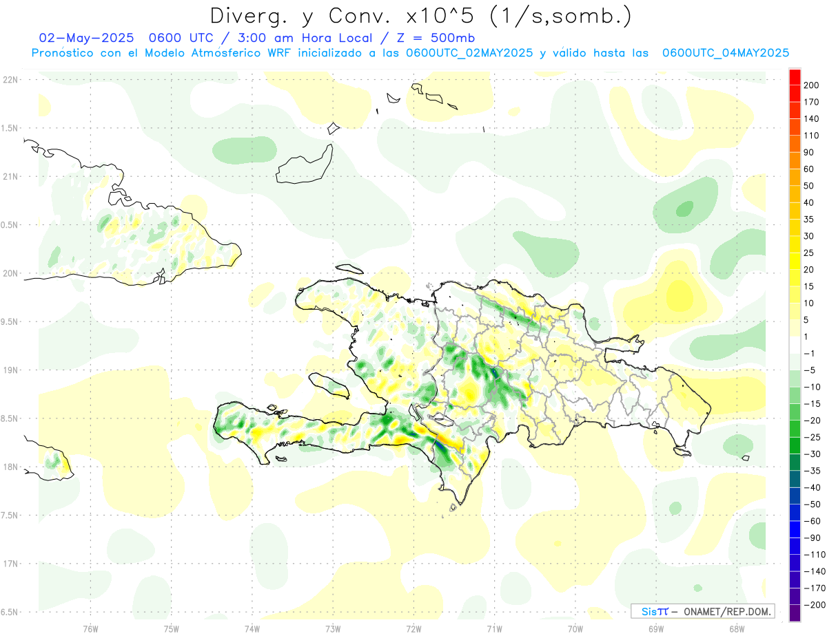
Task: Click the white swatch between 1 and -1
Action: 795,345
